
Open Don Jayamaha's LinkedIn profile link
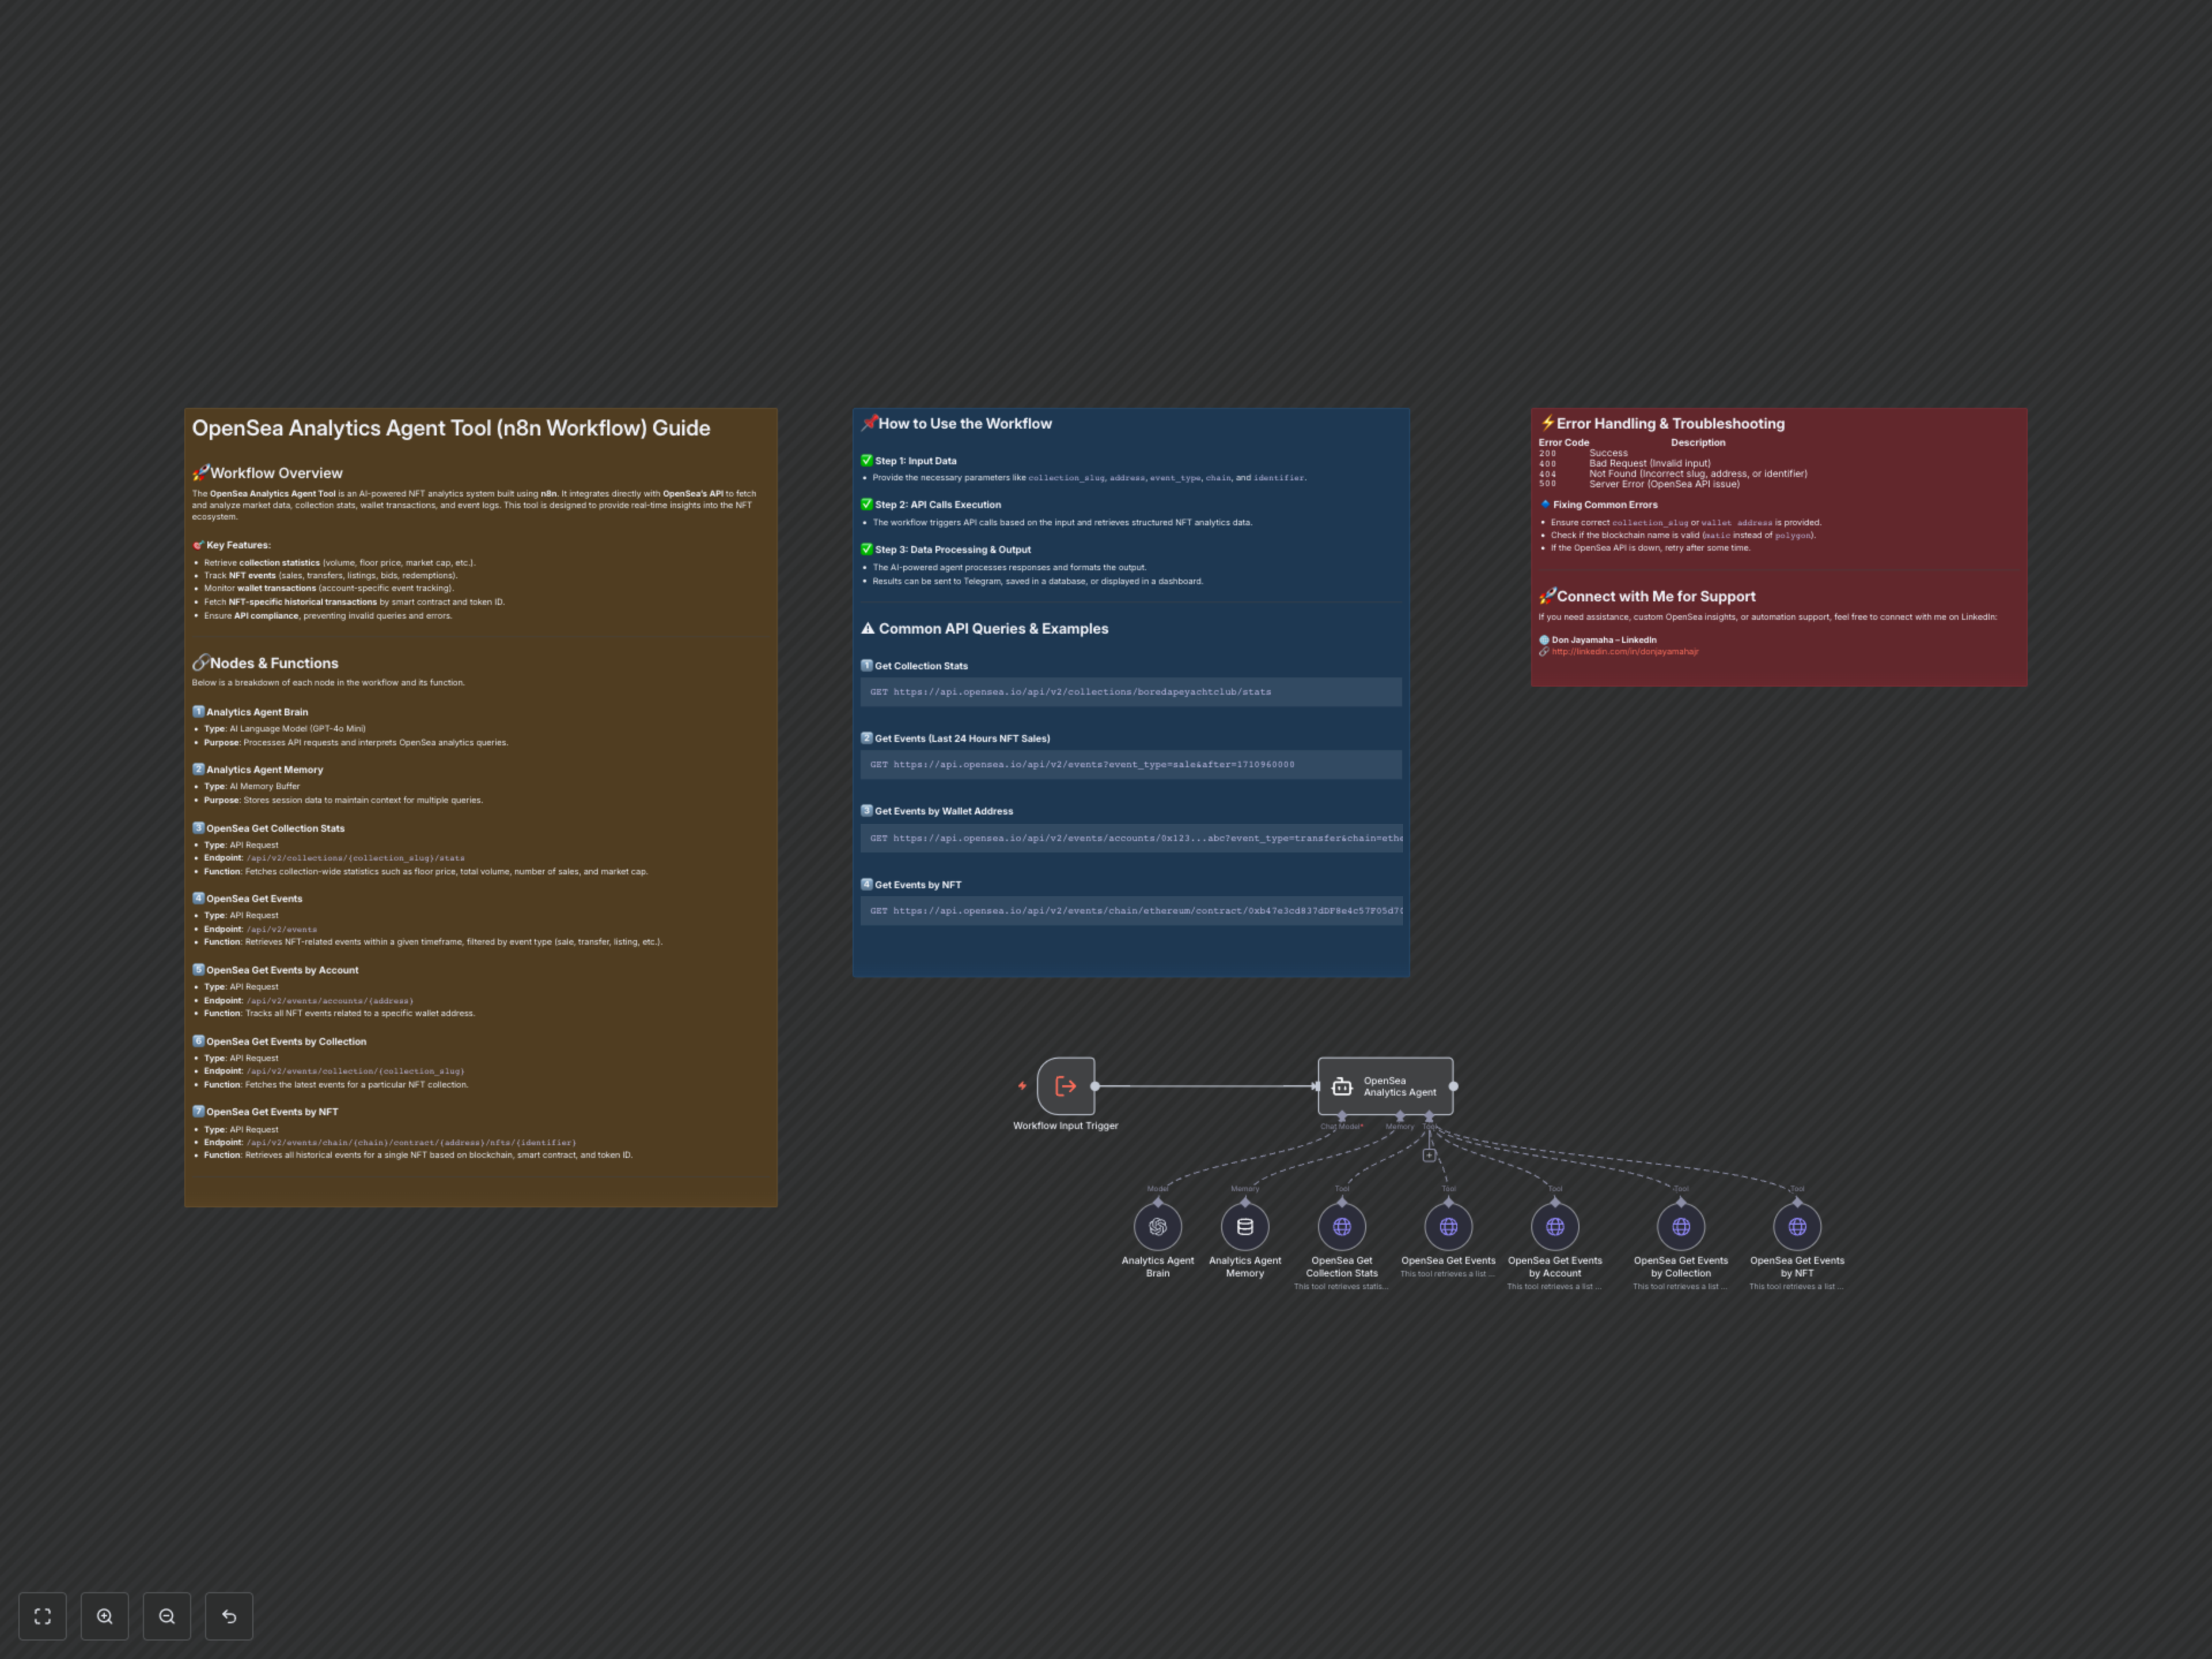click(1625, 651)
